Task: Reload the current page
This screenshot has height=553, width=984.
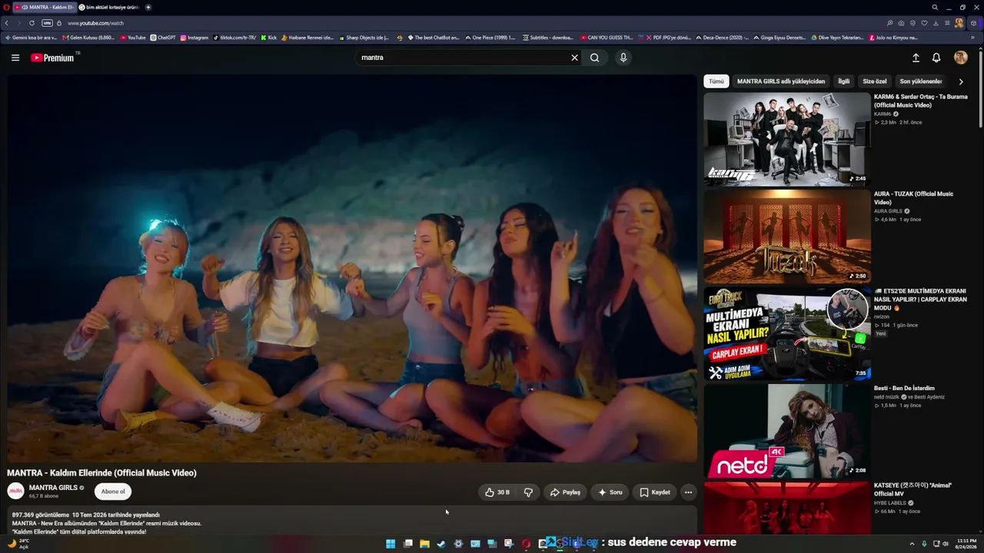Action: [x=32, y=23]
